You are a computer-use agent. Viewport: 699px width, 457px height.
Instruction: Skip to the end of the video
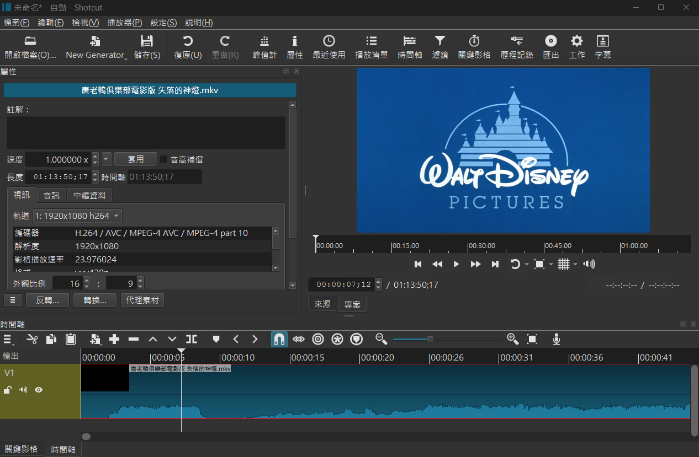pyautogui.click(x=495, y=265)
